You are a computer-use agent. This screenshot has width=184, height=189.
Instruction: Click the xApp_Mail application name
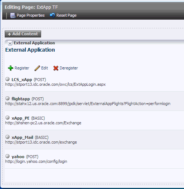(23, 137)
